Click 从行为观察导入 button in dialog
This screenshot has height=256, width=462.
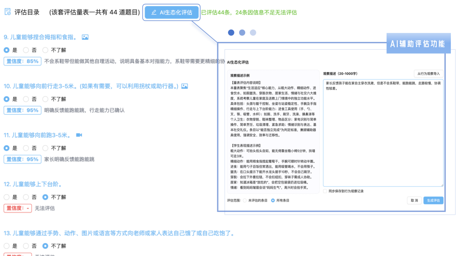point(428,74)
